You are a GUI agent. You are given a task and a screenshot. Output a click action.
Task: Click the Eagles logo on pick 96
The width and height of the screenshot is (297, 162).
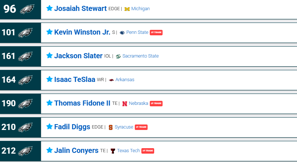point(26,9)
